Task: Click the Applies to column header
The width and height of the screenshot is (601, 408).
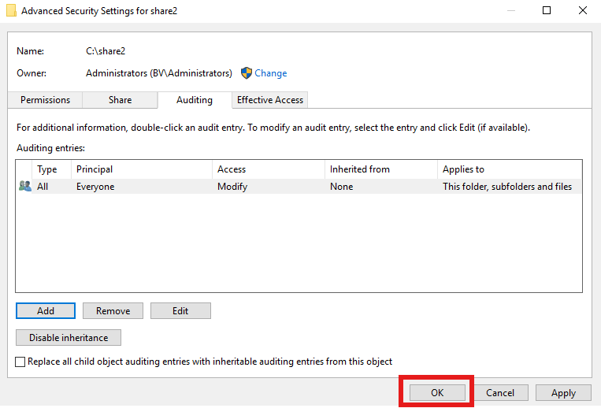Action: (463, 169)
